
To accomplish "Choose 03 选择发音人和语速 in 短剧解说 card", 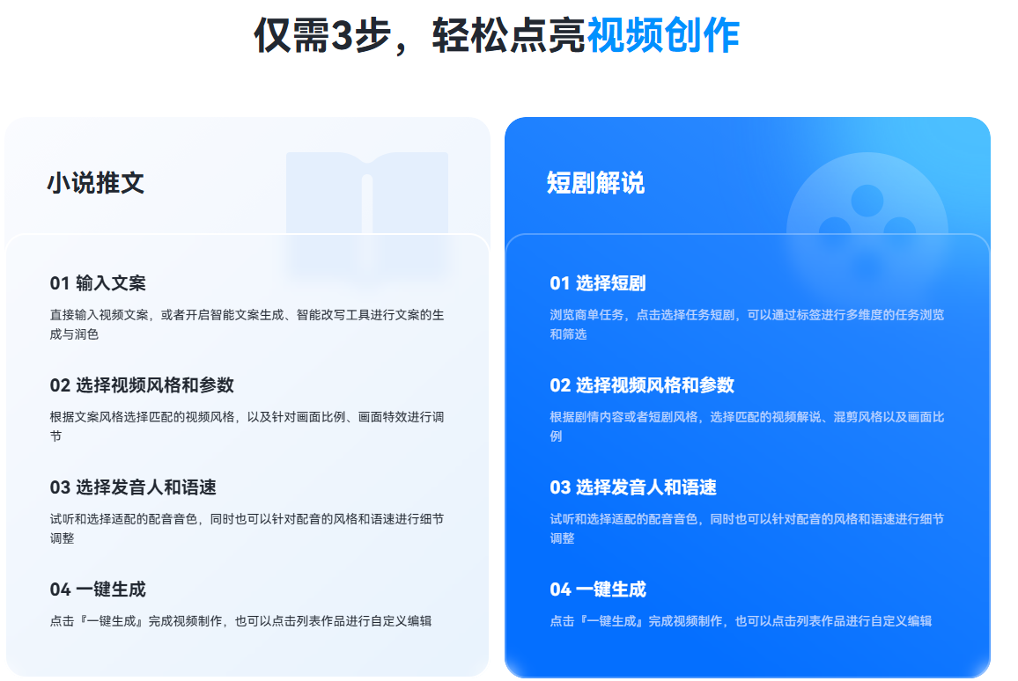I will tap(633, 487).
